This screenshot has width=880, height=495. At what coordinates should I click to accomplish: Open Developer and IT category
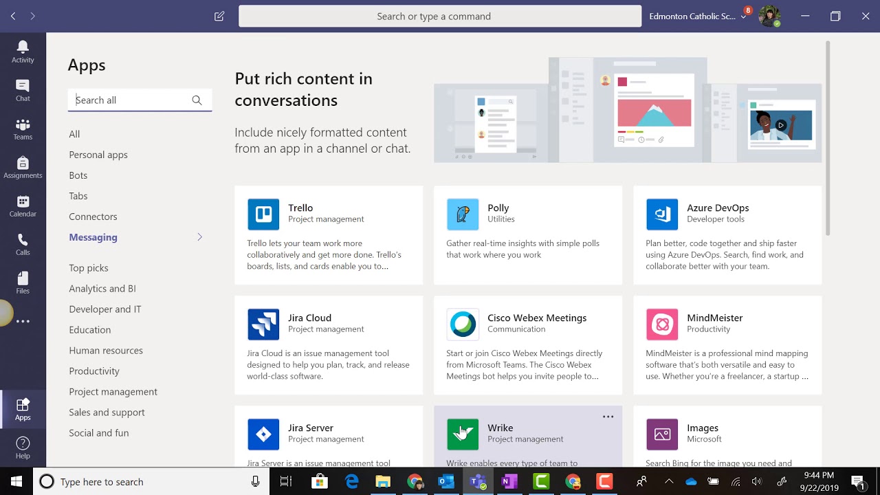[x=105, y=309]
